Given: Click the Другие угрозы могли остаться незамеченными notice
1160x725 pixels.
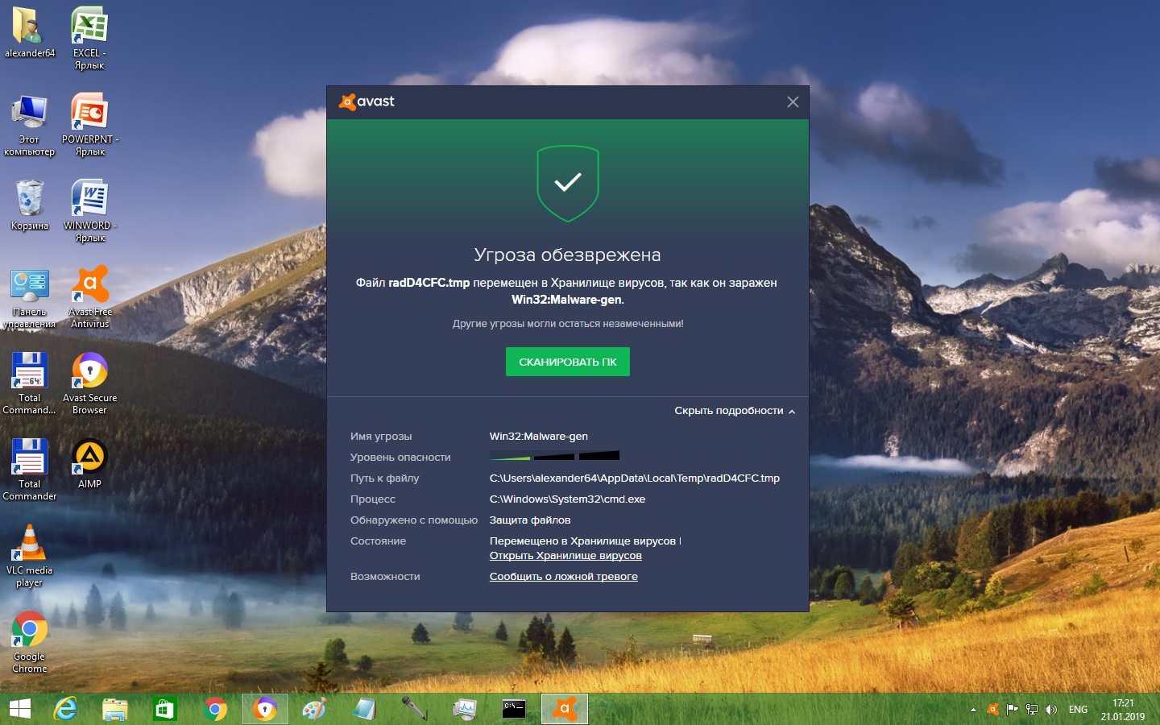Looking at the screenshot, I should tap(568, 323).
